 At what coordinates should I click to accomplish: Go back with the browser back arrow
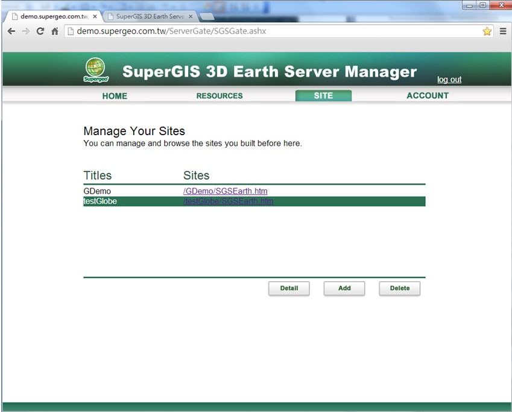click(11, 31)
